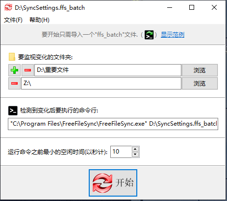Close the SyncSettings.ffs_batch window
The image size is (227, 201).
point(214,7)
